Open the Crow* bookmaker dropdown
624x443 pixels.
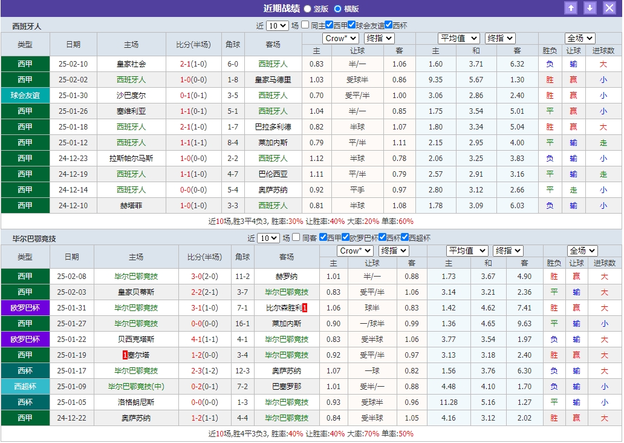340,38
